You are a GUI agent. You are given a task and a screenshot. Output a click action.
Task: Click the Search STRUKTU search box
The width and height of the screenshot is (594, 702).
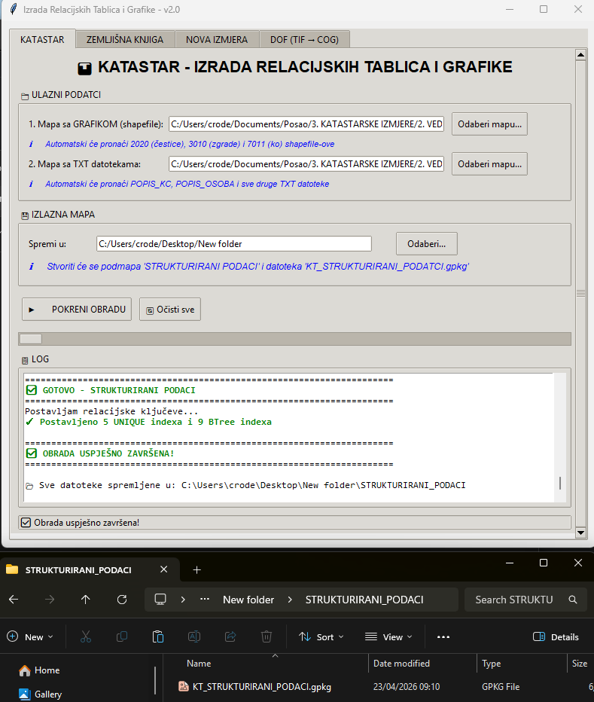pyautogui.click(x=525, y=600)
